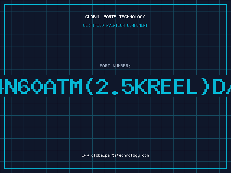Click the AVIATION word in the subtitle

click(x=115, y=25)
